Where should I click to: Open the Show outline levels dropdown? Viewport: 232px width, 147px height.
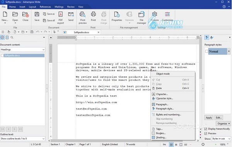click(x=23, y=139)
